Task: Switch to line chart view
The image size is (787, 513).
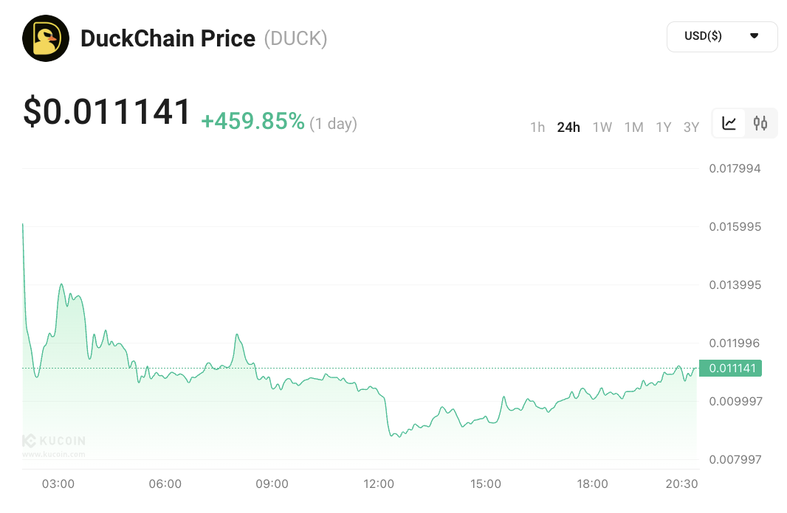Action: (729, 124)
